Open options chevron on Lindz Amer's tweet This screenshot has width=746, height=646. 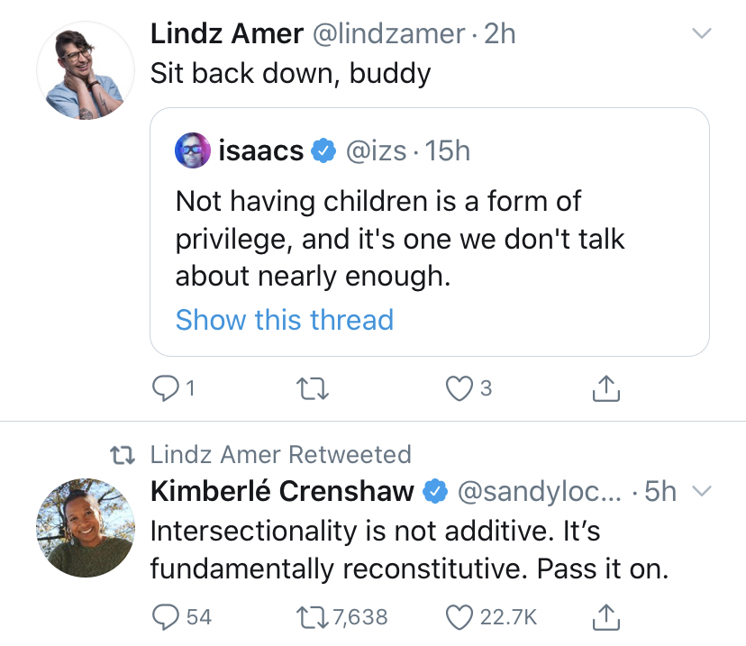point(701,33)
